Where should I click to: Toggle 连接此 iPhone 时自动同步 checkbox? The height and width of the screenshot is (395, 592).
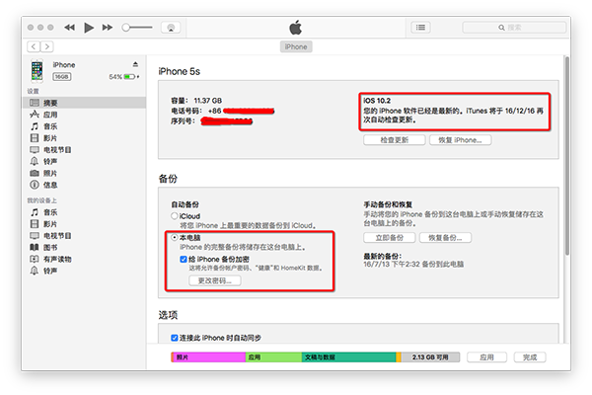(x=175, y=338)
